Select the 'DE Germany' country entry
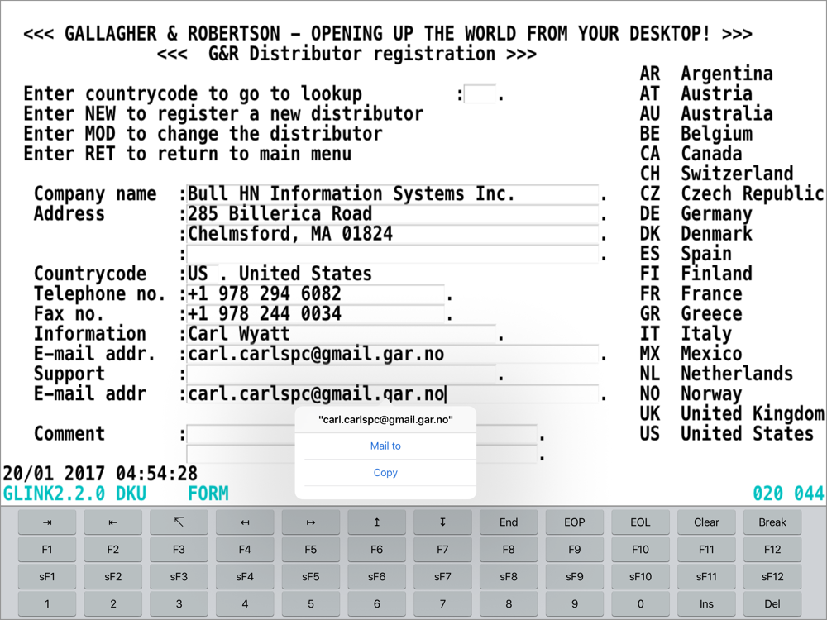Viewport: 827px width, 620px height. 696,213
